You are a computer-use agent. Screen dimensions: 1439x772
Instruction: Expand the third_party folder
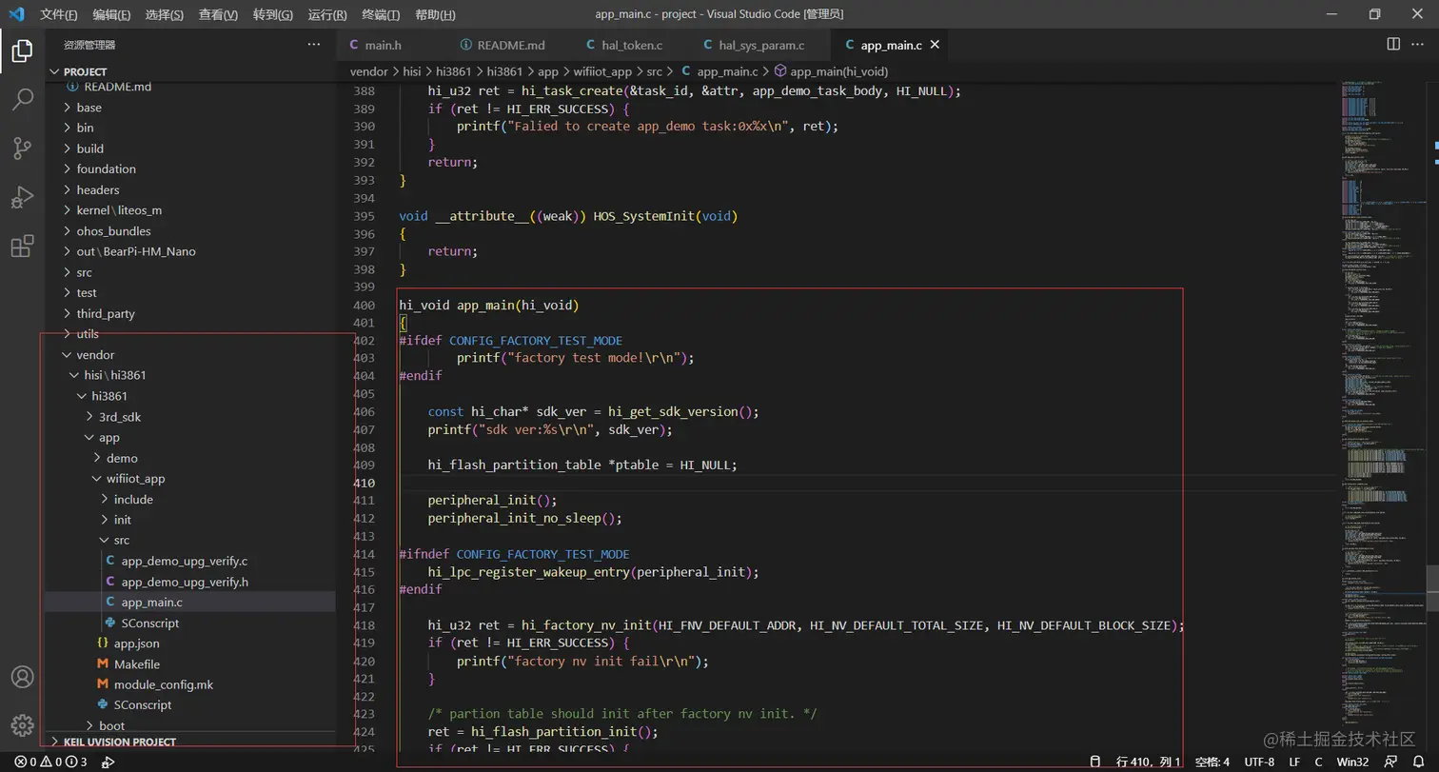tap(190, 313)
